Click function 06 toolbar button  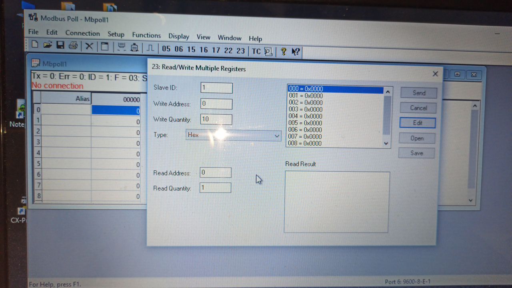coord(178,49)
